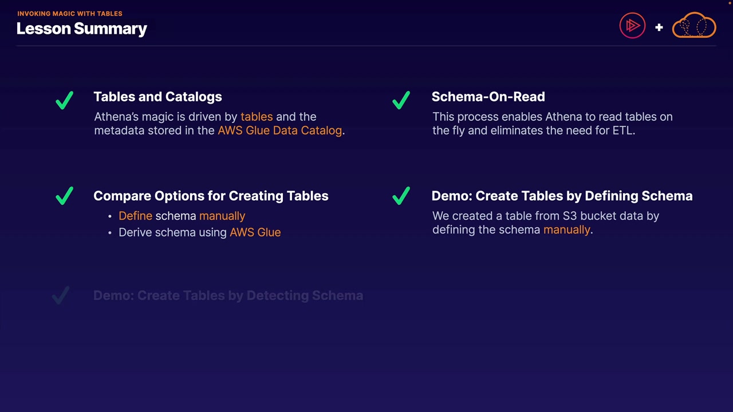Click the checkmark next to Defining Schema demo

(401, 196)
